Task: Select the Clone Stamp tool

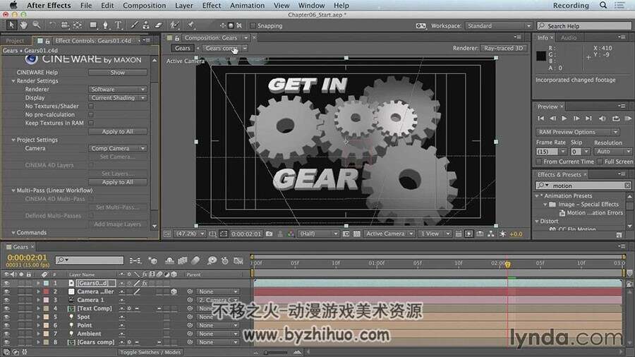Action: (x=146, y=25)
